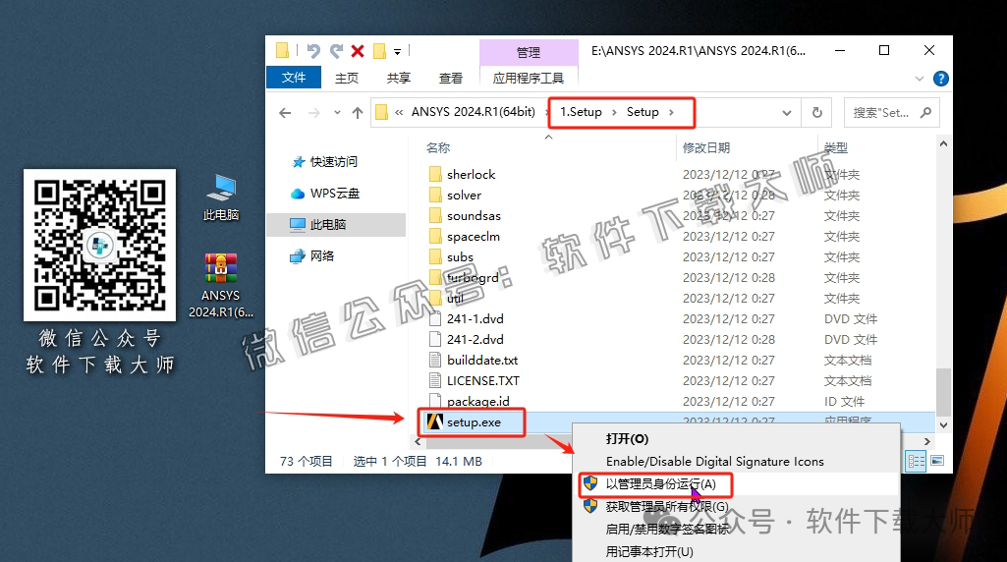
Task: Open Explorer help icon
Action: [x=941, y=79]
